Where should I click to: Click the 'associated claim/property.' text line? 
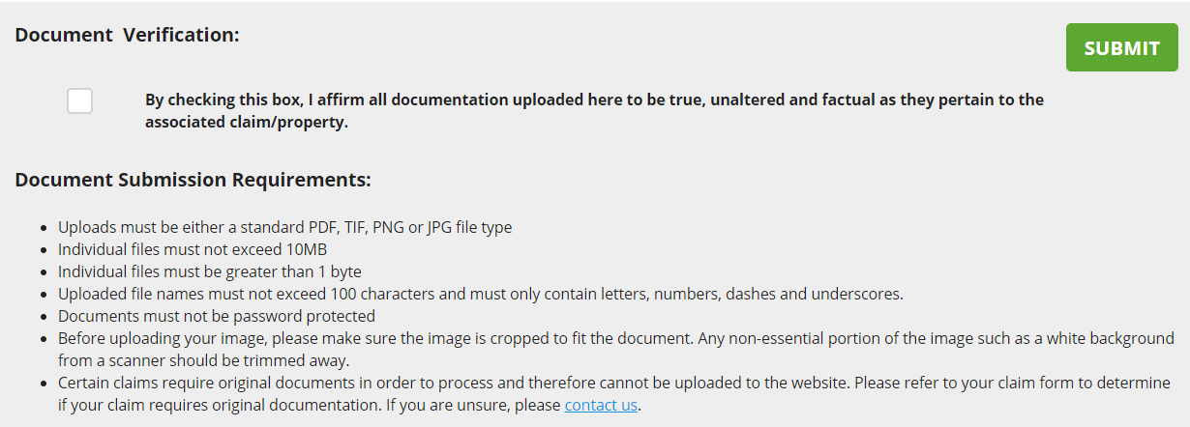point(246,123)
